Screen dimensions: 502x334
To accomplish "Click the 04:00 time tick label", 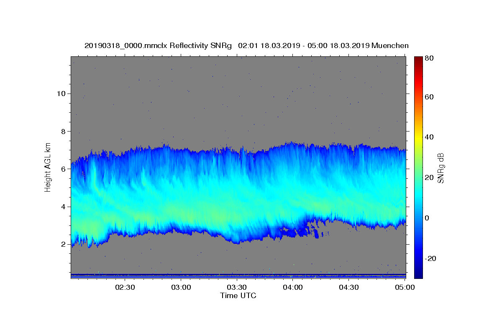I will [x=293, y=287].
